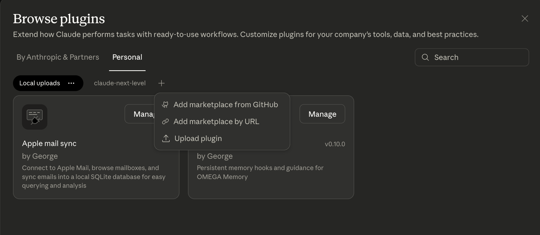Switch to By Anthropic & Partners tab
The width and height of the screenshot is (540, 235).
point(58,57)
